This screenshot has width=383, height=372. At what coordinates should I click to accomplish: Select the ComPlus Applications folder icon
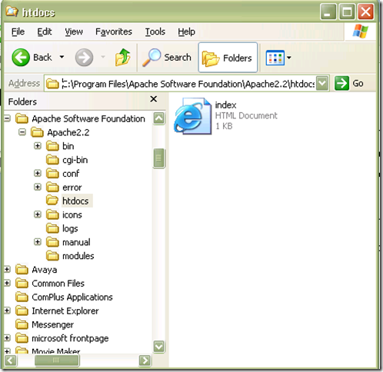(22, 297)
